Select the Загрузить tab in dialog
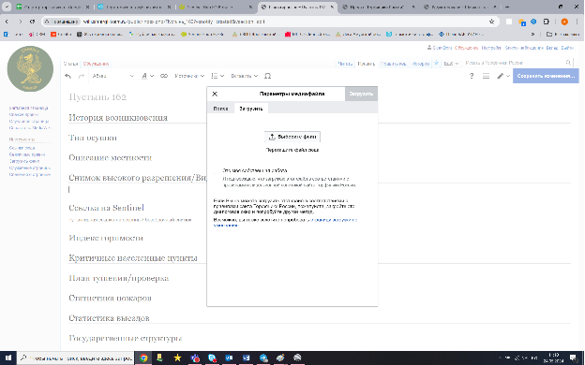The width and height of the screenshot is (585, 365). click(251, 109)
